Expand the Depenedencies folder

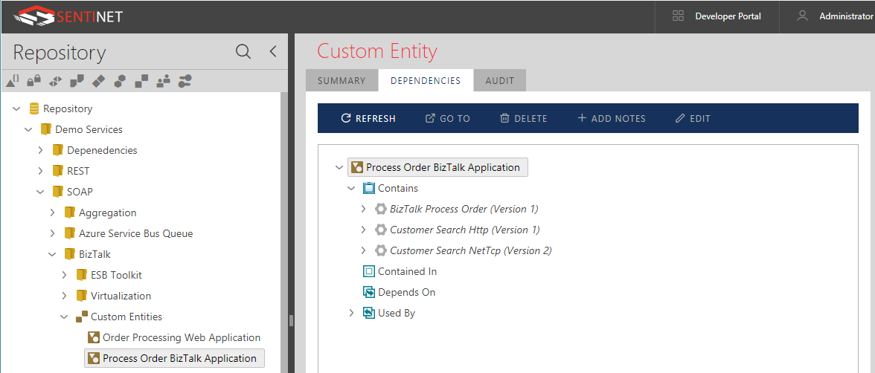tap(40, 150)
